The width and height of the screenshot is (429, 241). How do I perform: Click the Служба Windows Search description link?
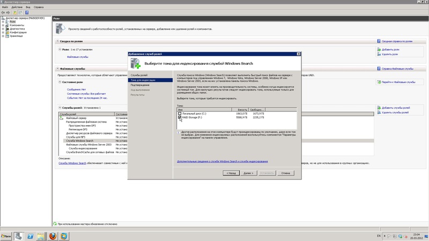72,163
